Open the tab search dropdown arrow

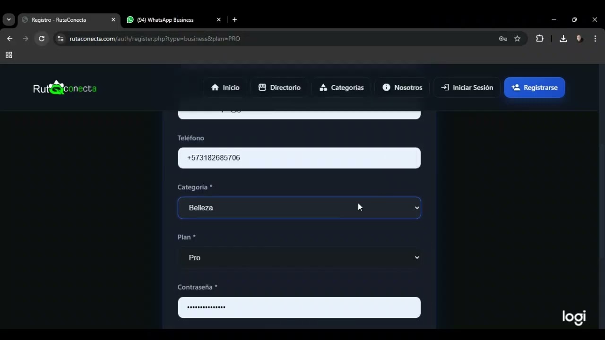click(x=9, y=20)
